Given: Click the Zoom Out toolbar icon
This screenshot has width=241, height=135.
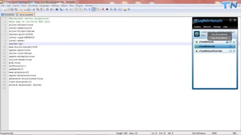Looking at the screenshot, I should pos(71,9).
